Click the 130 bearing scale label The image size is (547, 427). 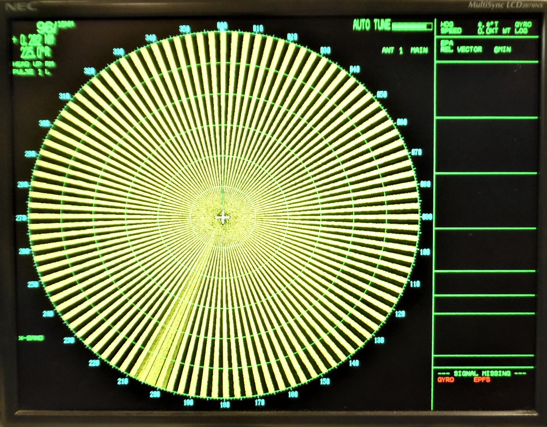379,340
